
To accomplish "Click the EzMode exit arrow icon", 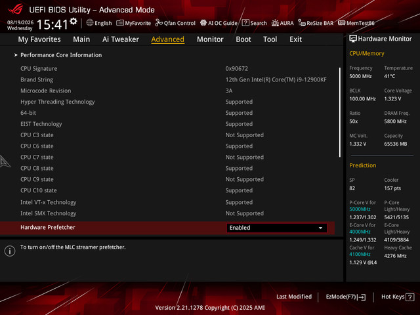I will click(362, 297).
